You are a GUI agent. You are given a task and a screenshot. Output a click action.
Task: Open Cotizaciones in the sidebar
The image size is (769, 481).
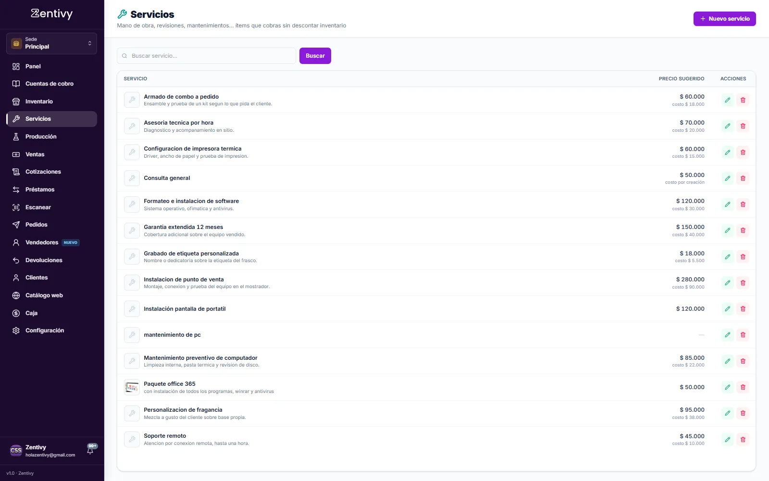point(51,172)
